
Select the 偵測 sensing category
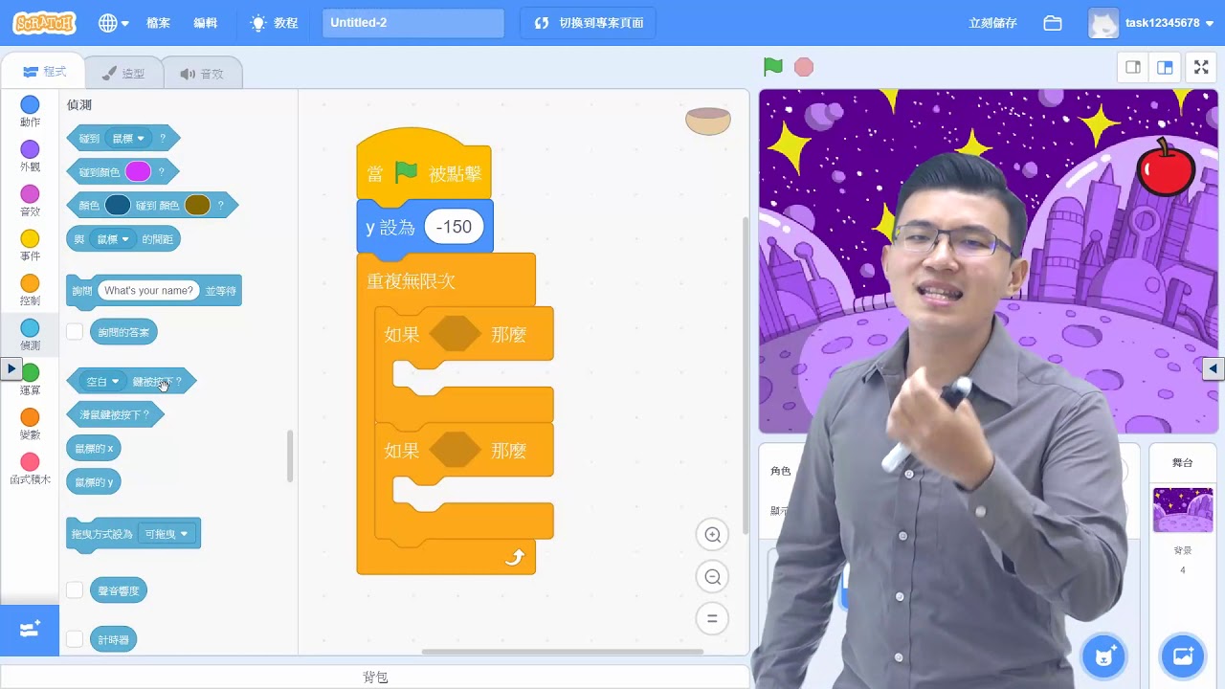30,335
